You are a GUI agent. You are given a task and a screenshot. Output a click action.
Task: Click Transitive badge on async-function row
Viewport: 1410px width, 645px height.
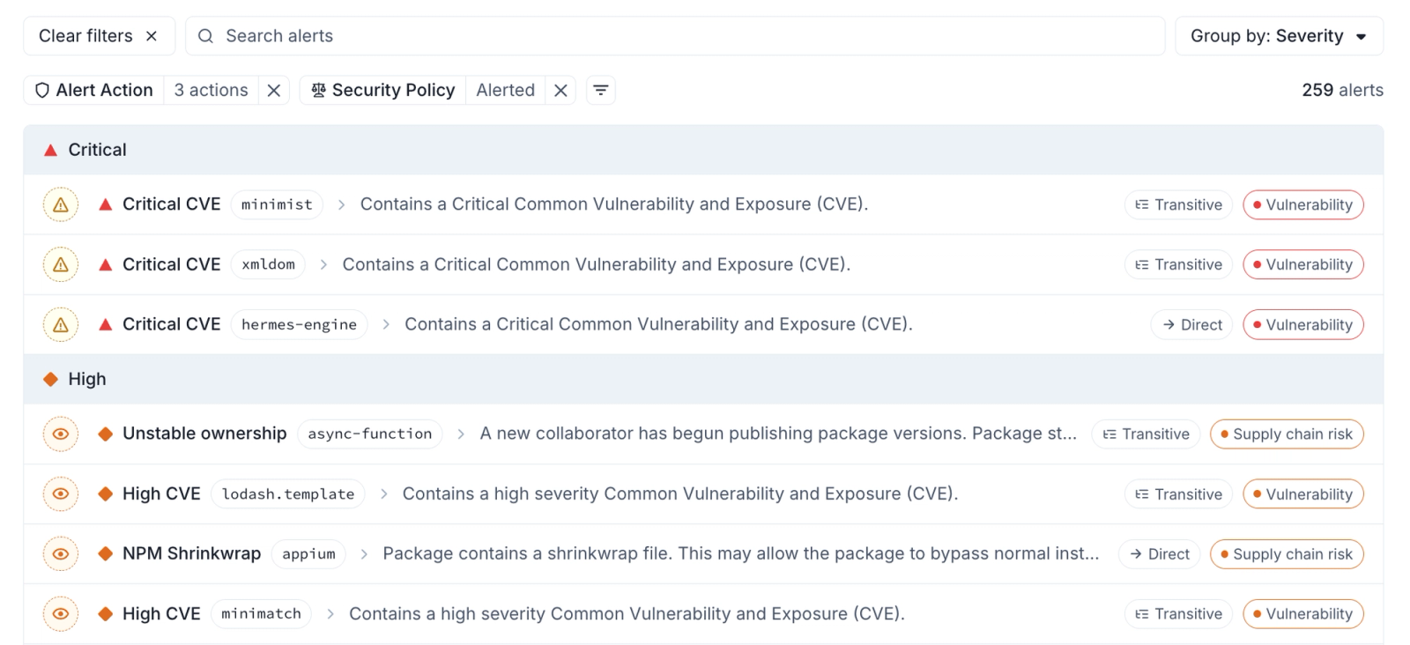[1146, 434]
